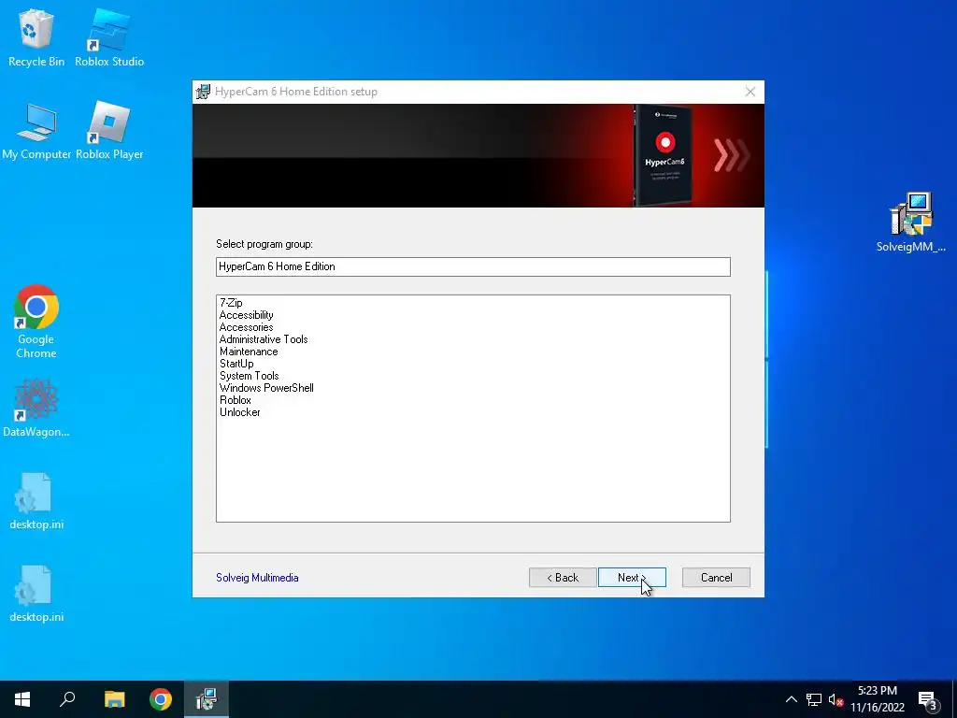Select Accessories program group
Viewport: 957px width, 718px height.
246,327
